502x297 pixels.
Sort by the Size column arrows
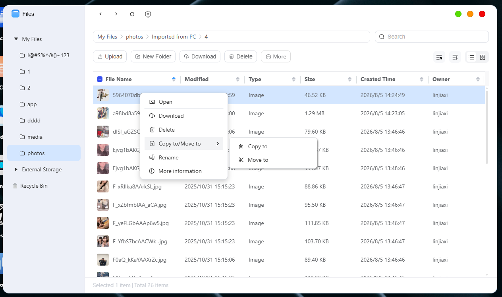tap(349, 79)
